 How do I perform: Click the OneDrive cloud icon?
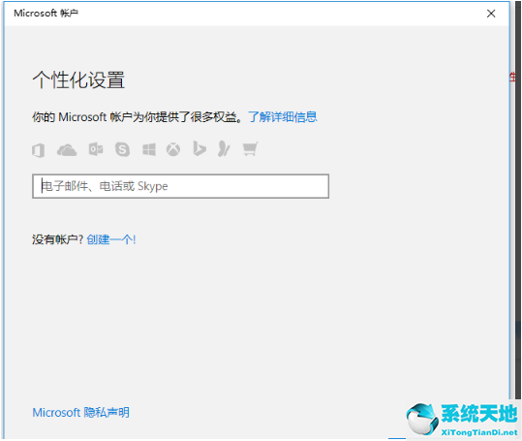[67, 150]
